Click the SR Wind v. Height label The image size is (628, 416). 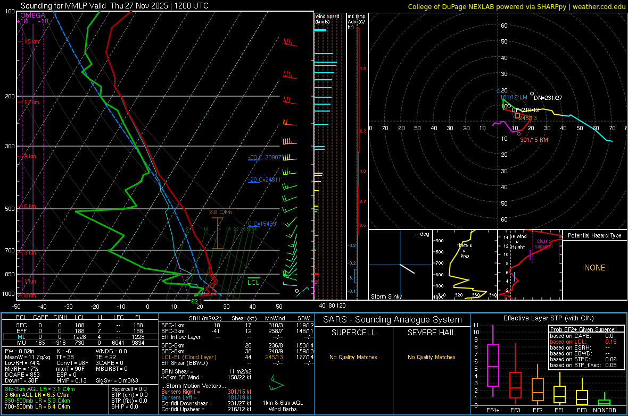point(518,242)
